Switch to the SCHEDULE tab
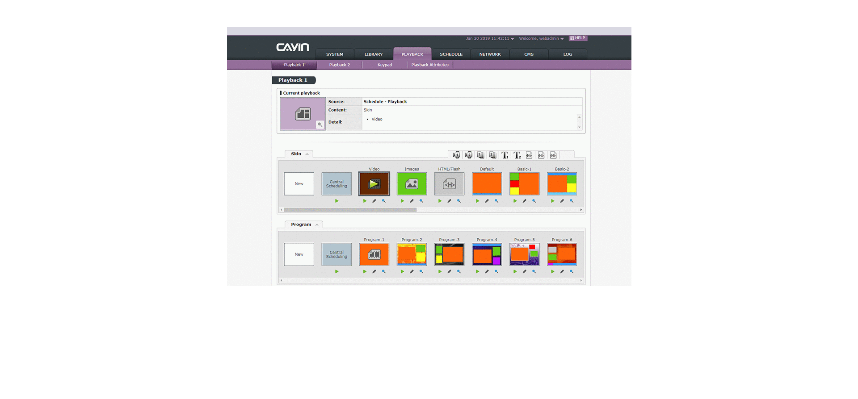The height and width of the screenshot is (399, 858). pos(451,54)
